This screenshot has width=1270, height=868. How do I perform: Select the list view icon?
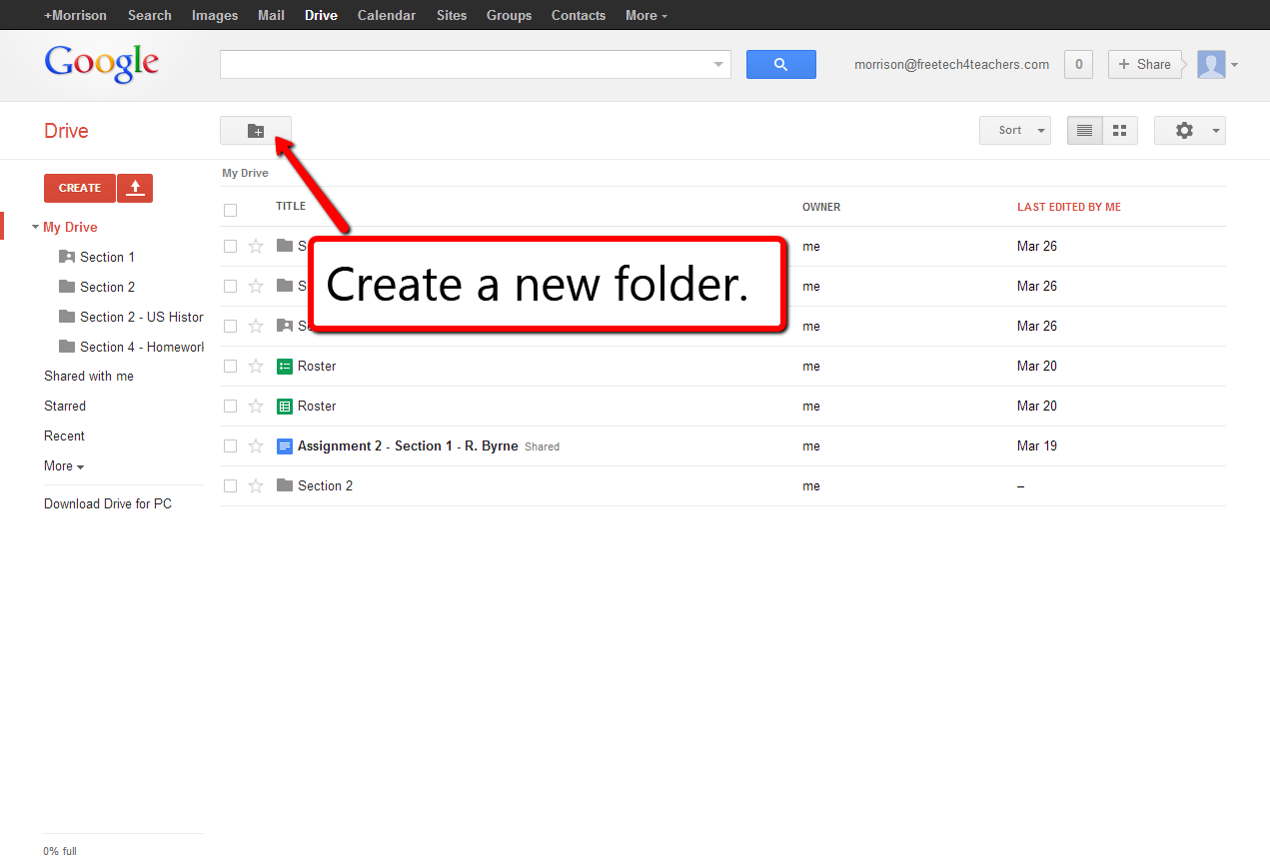point(1084,130)
